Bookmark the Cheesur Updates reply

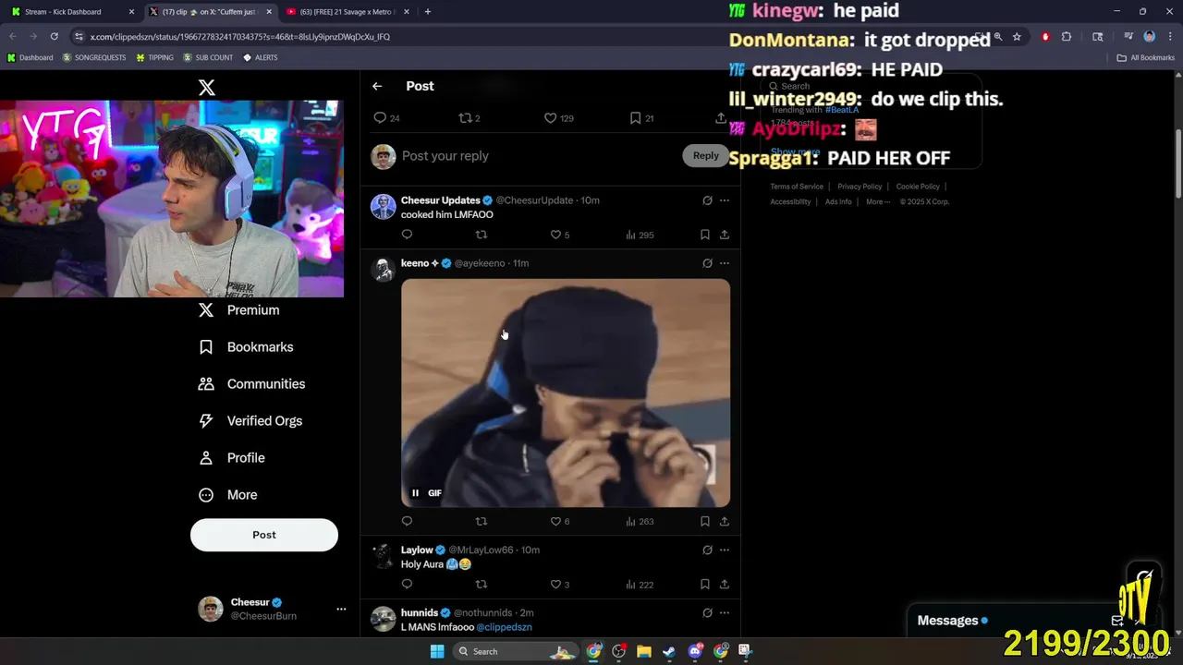coord(704,235)
